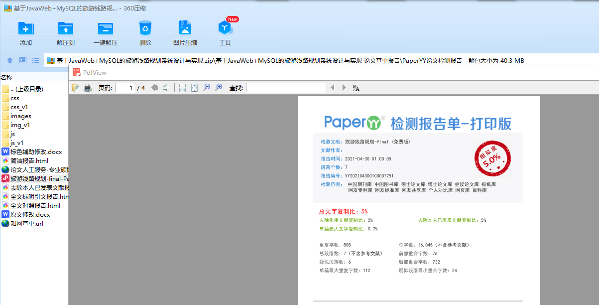The width and height of the screenshot is (599, 305).
Task: Select the 标色辅助修改.docx file
Action: coord(32,152)
